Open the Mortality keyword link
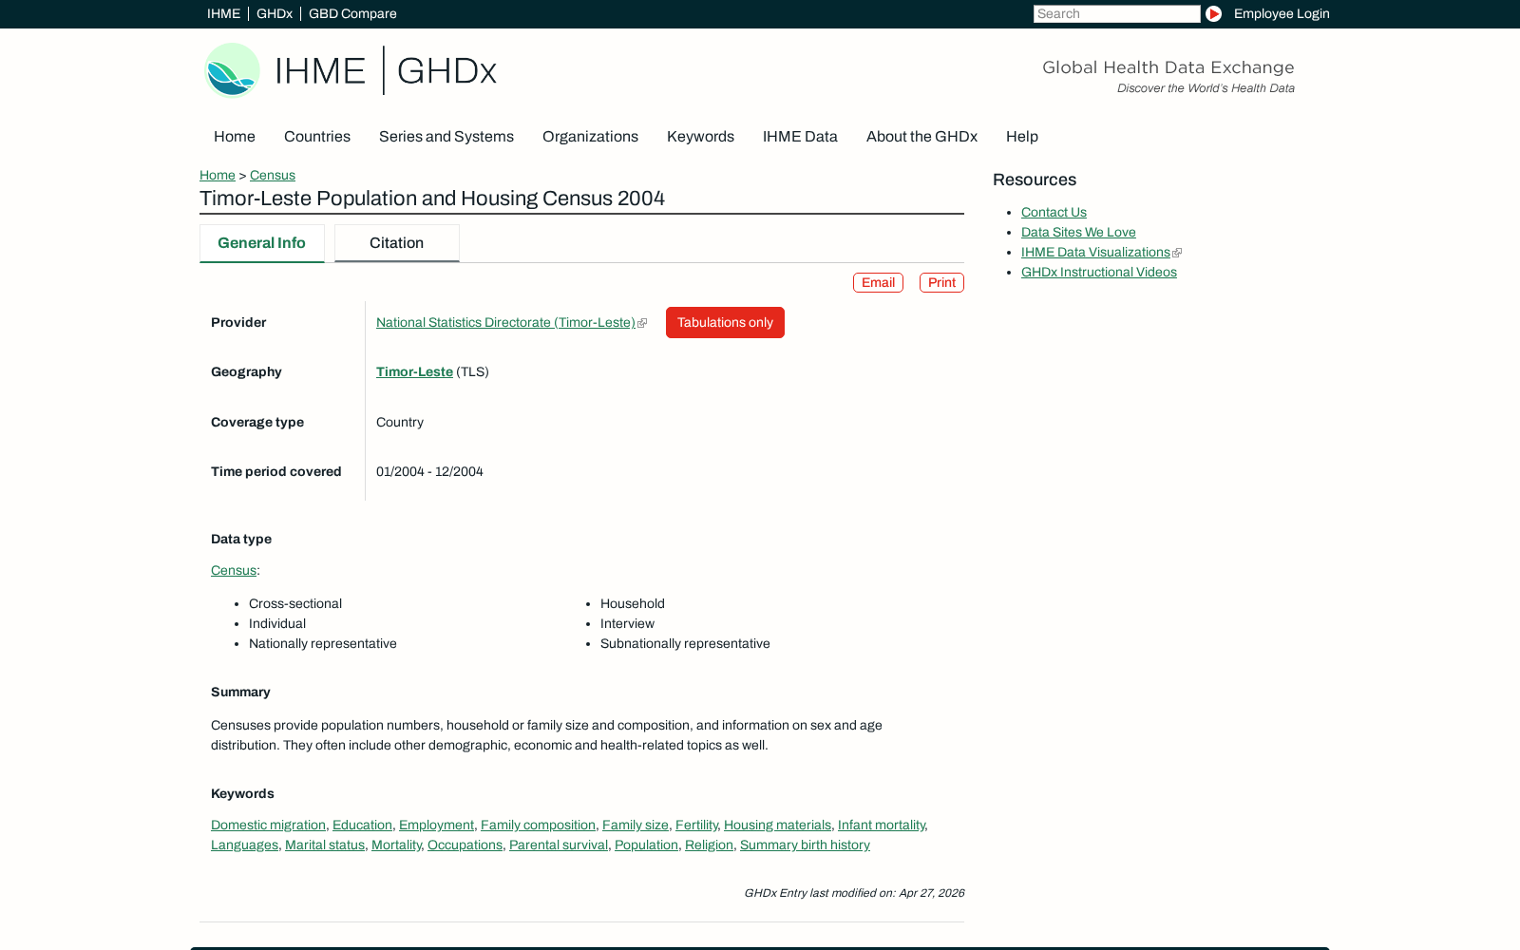The width and height of the screenshot is (1520, 950). tap(396, 845)
